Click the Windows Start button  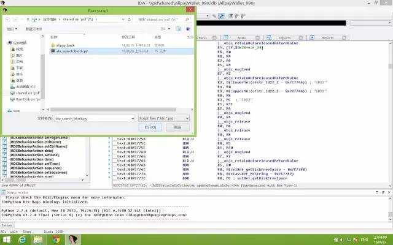tap(7, 239)
